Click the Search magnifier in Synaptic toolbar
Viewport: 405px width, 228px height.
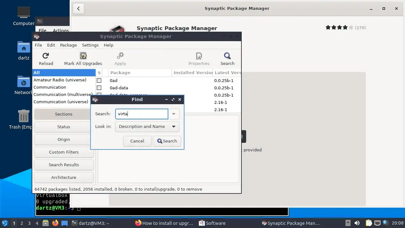click(x=227, y=56)
